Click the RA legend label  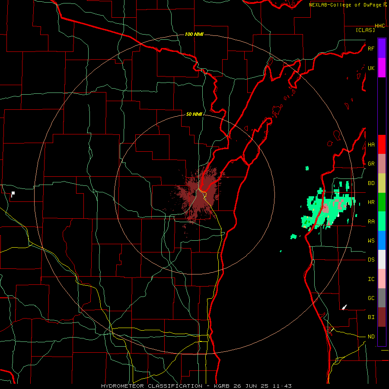pos(371,221)
